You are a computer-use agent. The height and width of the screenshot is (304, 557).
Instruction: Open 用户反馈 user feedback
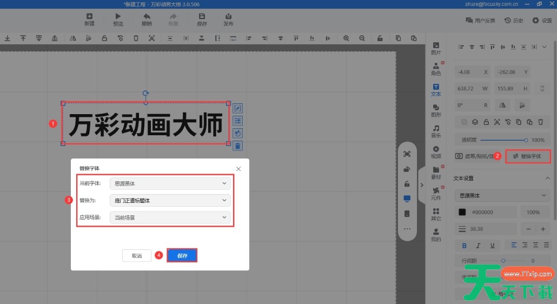(480, 21)
